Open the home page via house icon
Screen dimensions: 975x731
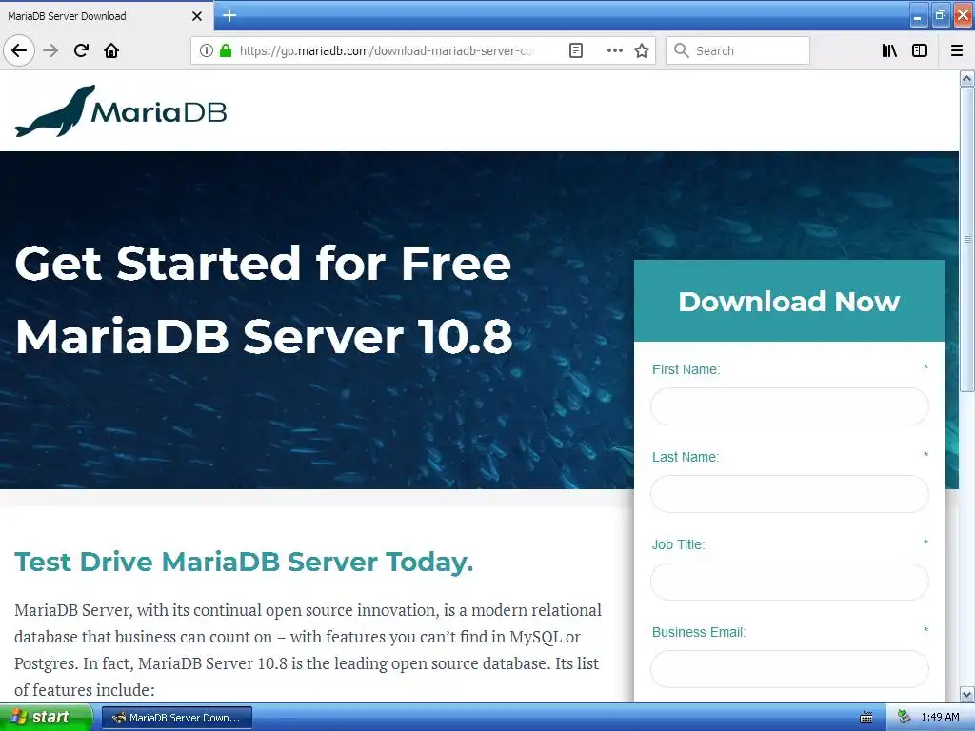point(111,50)
